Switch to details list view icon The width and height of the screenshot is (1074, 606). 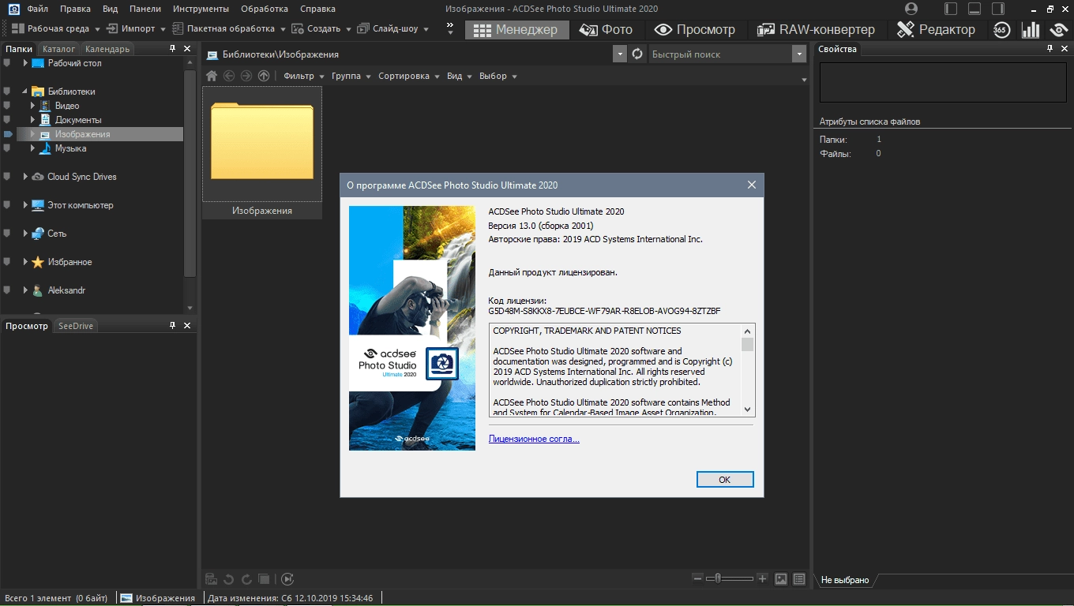pyautogui.click(x=799, y=579)
